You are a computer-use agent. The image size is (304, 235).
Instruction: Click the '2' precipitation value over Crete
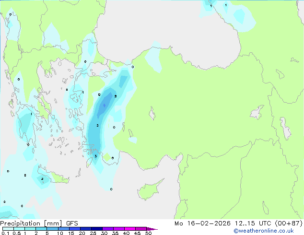pyautogui.click(x=42, y=179)
